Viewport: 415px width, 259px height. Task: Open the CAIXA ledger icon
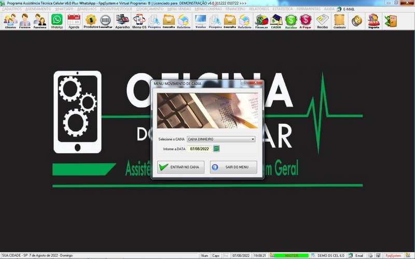(x=276, y=21)
